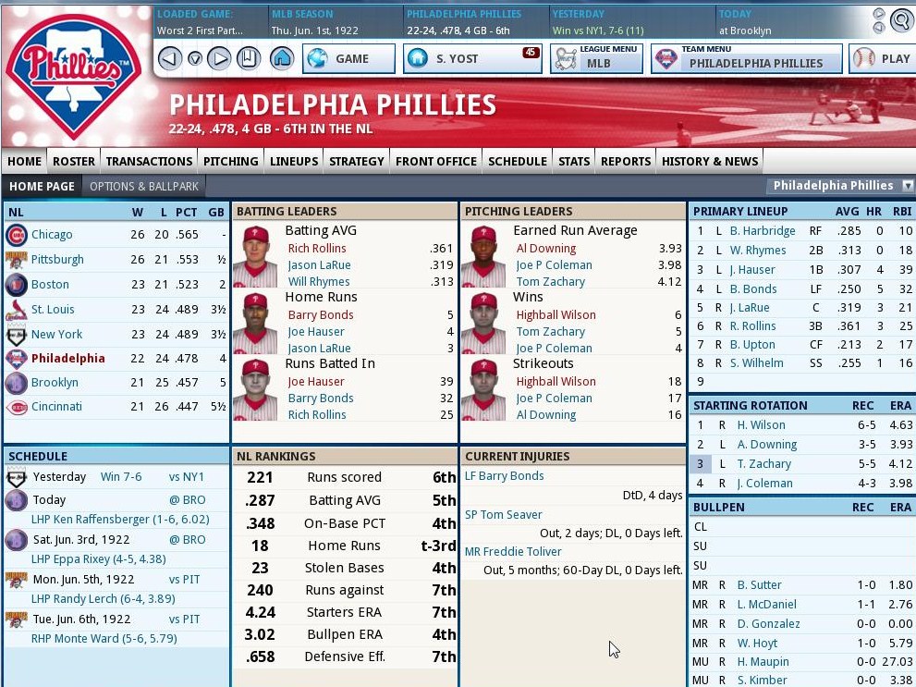Expand the Philadelphia Phillies team selector dropdown

pyautogui.click(x=908, y=186)
